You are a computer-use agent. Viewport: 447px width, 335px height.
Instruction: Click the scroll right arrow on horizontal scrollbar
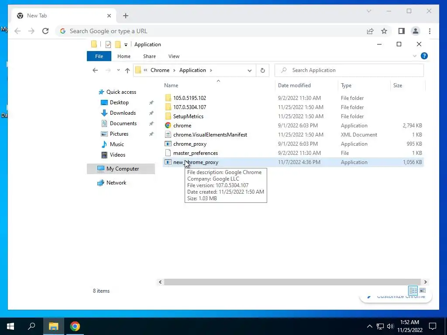(x=425, y=282)
